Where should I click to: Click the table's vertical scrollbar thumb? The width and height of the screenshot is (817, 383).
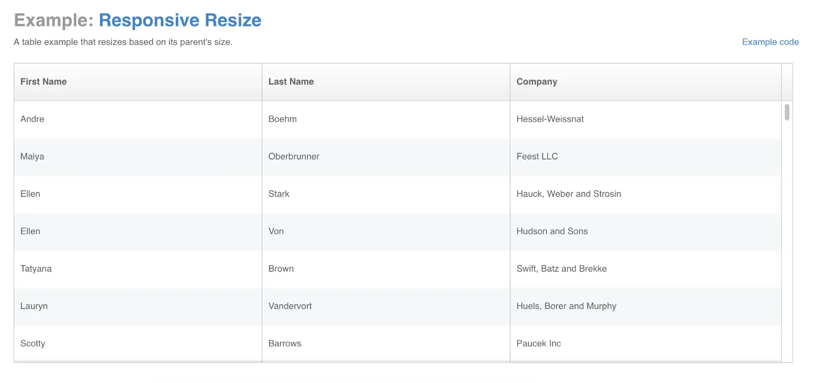coord(787,112)
